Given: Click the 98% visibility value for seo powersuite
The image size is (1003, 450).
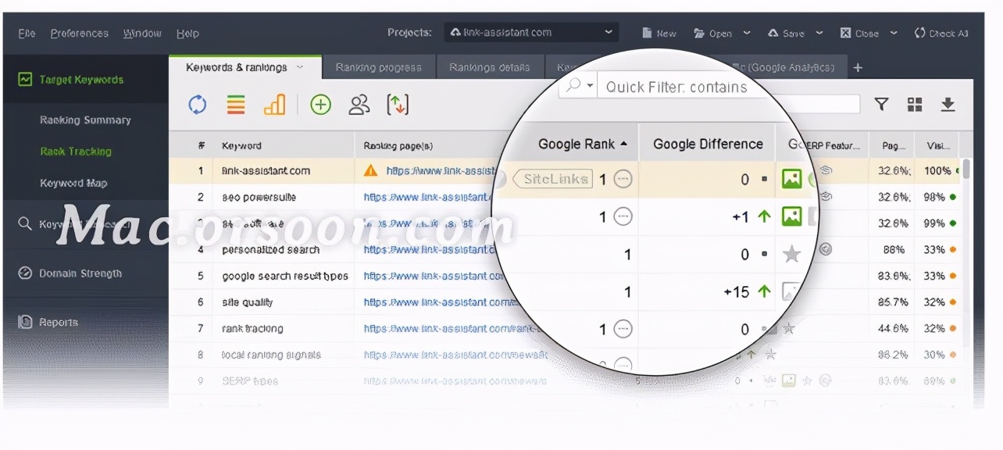Looking at the screenshot, I should pyautogui.click(x=934, y=198).
